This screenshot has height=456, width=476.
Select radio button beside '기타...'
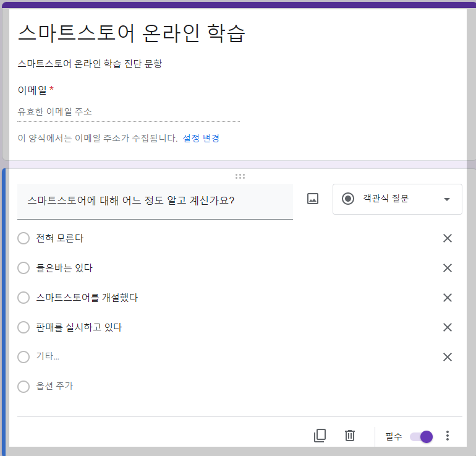[23, 356]
